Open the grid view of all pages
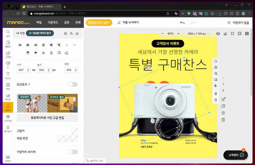Screen dimensions: 255x165 247,34
